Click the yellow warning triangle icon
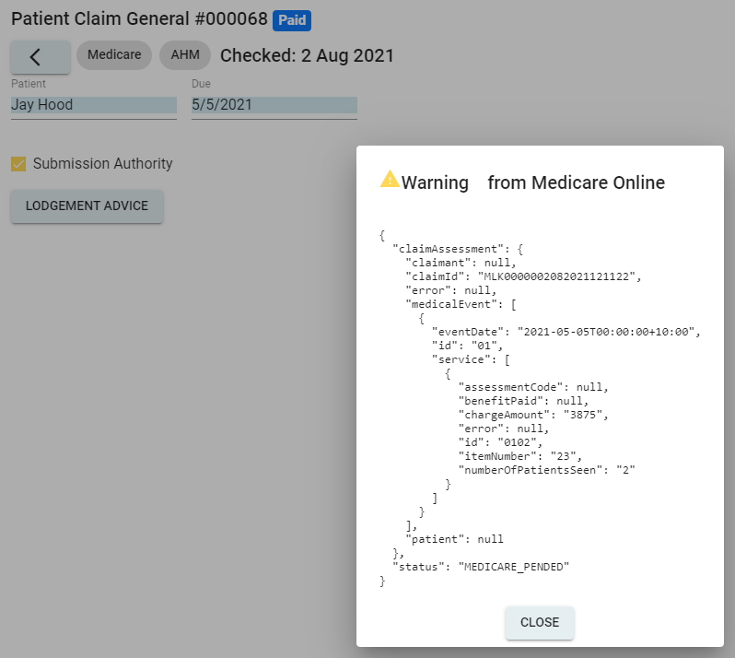The width and height of the screenshot is (735, 658). 390,179
